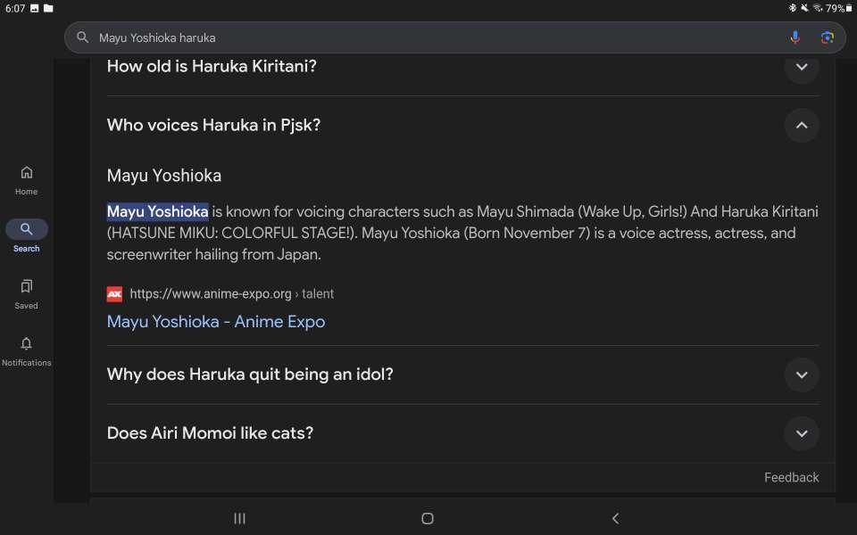The width and height of the screenshot is (857, 535).
Task: Open the recent apps button
Action: (239, 518)
